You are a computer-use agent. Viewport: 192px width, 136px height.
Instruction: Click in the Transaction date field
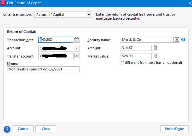[x=56, y=40]
